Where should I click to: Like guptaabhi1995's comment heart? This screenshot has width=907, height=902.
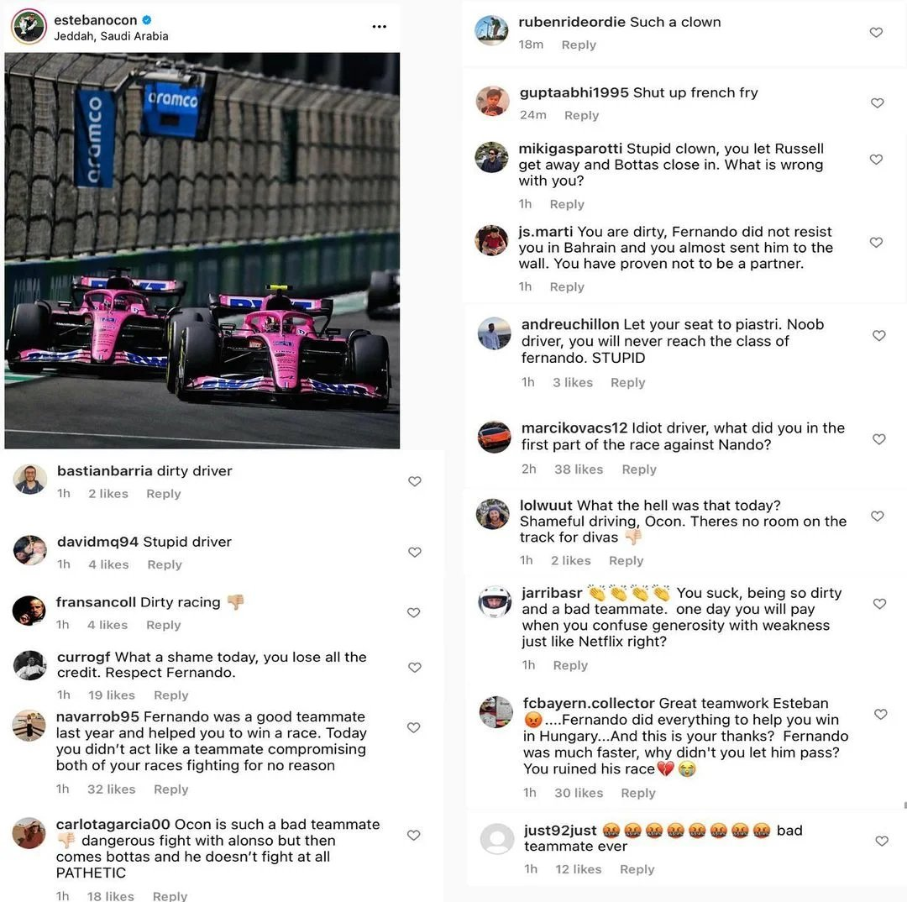point(878,103)
